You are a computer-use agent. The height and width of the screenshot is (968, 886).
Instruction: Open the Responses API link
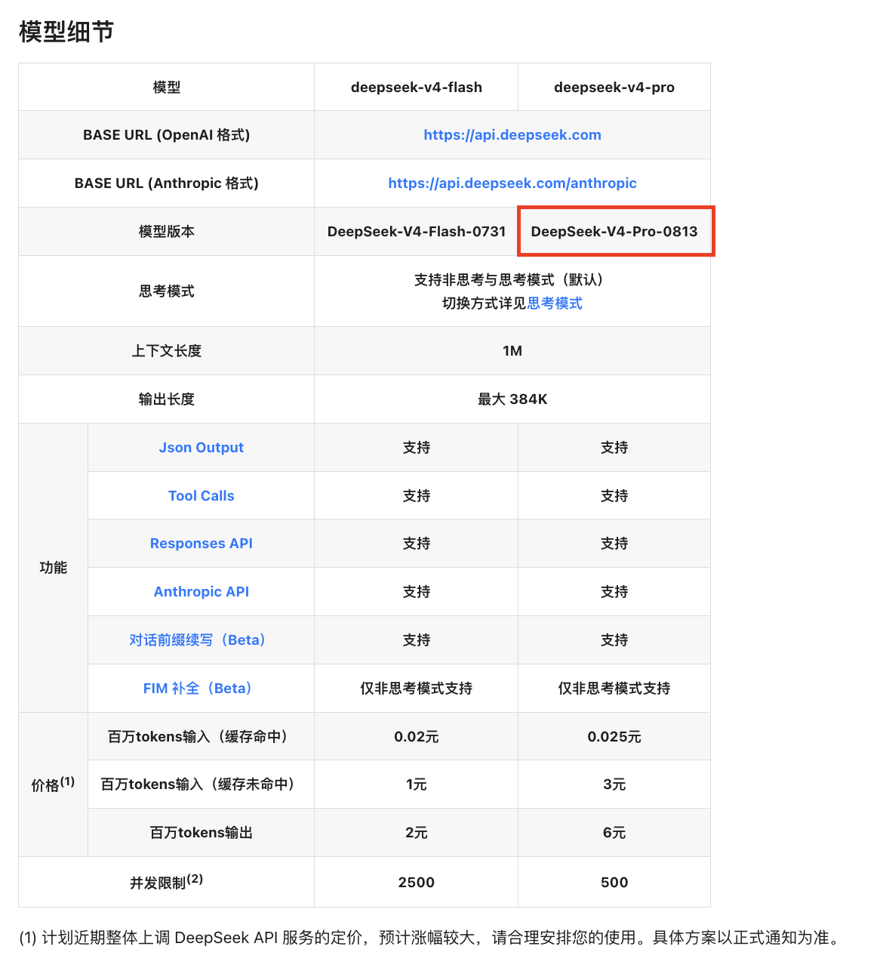coord(202,544)
